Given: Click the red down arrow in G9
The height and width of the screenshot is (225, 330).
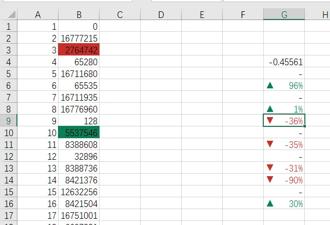Looking at the screenshot, I should (270, 120).
